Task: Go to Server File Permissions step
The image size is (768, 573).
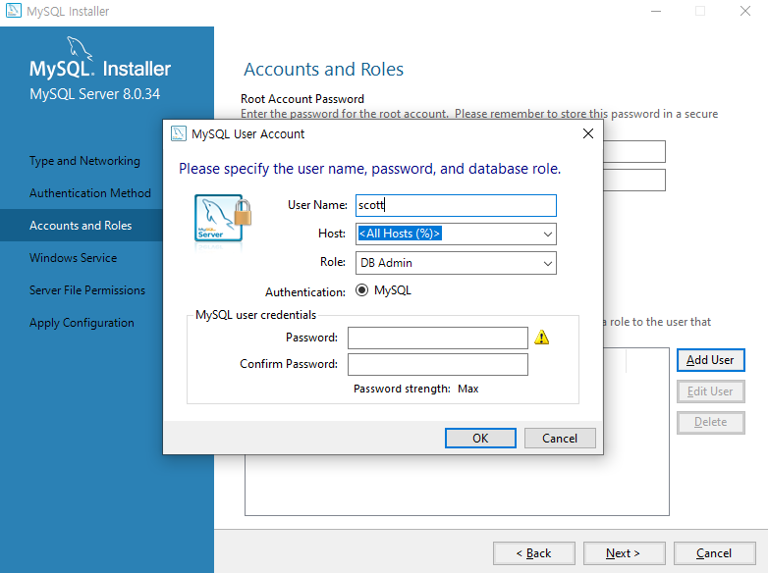Action: (87, 290)
